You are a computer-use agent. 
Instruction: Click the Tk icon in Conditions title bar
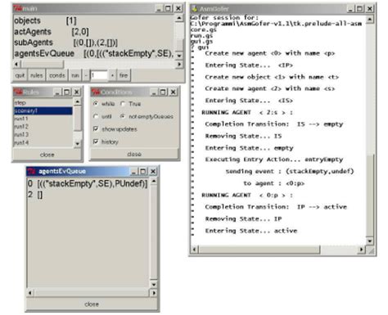(97, 92)
